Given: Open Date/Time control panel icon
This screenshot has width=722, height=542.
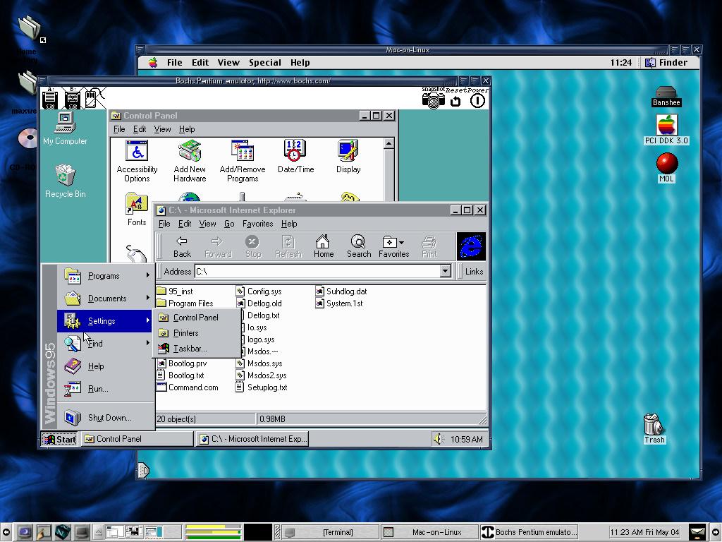Looking at the screenshot, I should 295,156.
